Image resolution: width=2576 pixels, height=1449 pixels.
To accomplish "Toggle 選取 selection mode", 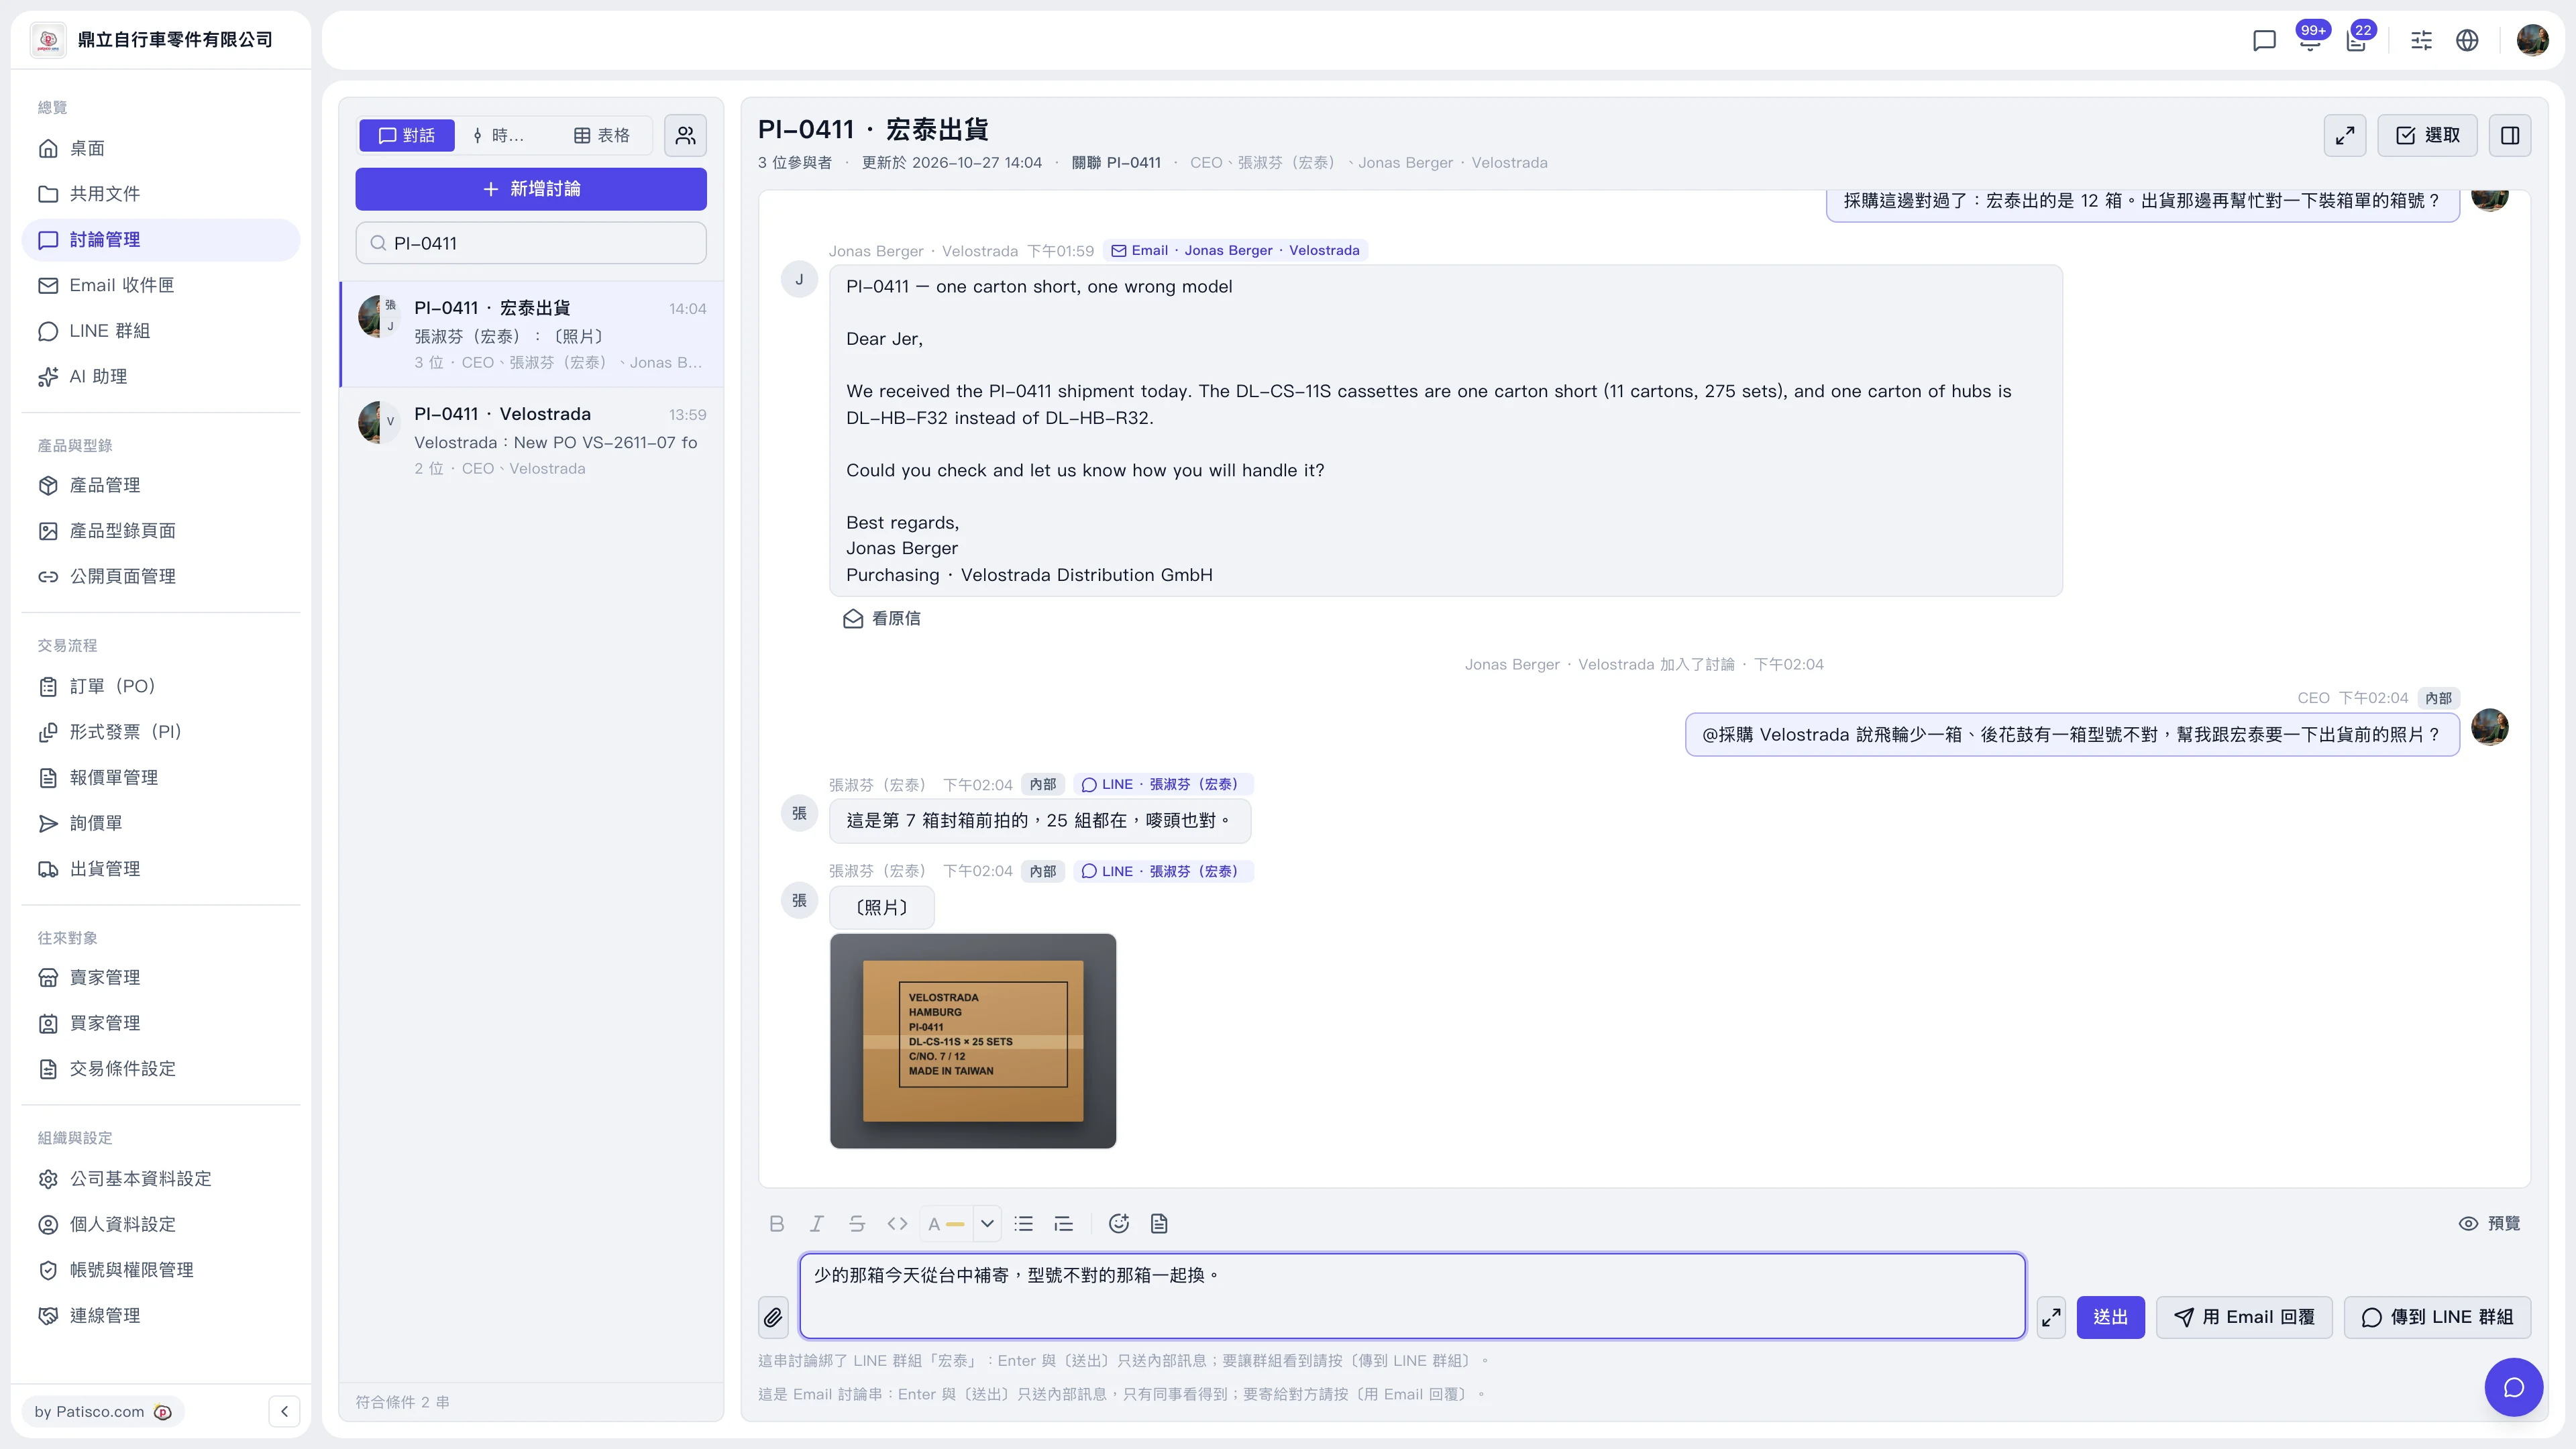I will [2428, 135].
